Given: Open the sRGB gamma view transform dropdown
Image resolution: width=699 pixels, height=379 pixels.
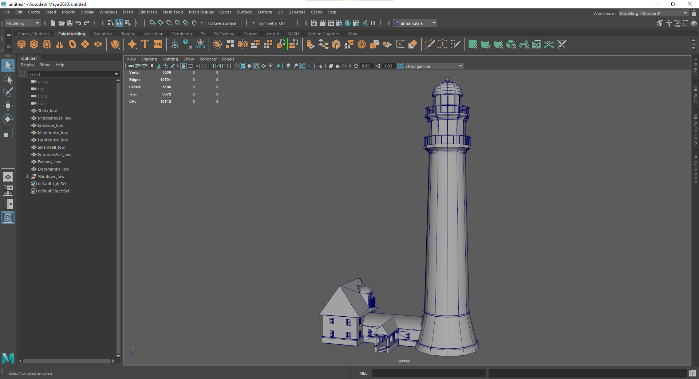Looking at the screenshot, I should point(434,66).
